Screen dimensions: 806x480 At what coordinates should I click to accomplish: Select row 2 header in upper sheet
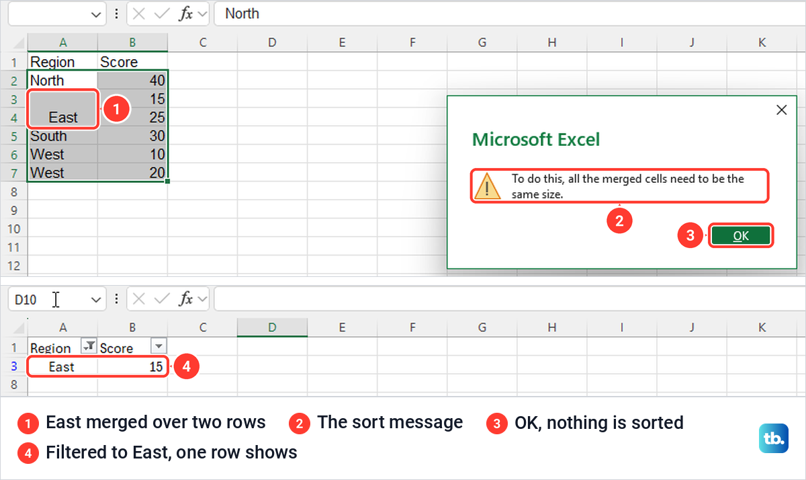(x=13, y=81)
